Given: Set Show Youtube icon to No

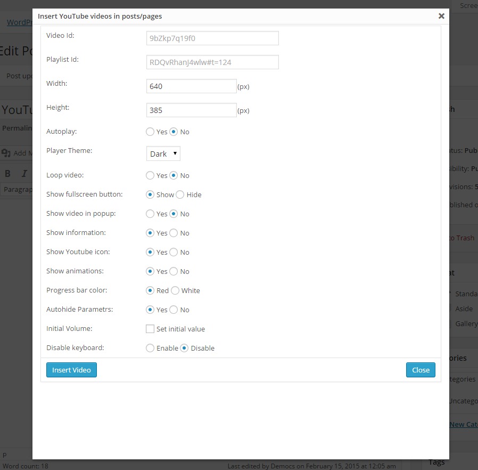Looking at the screenshot, I should 174,253.
